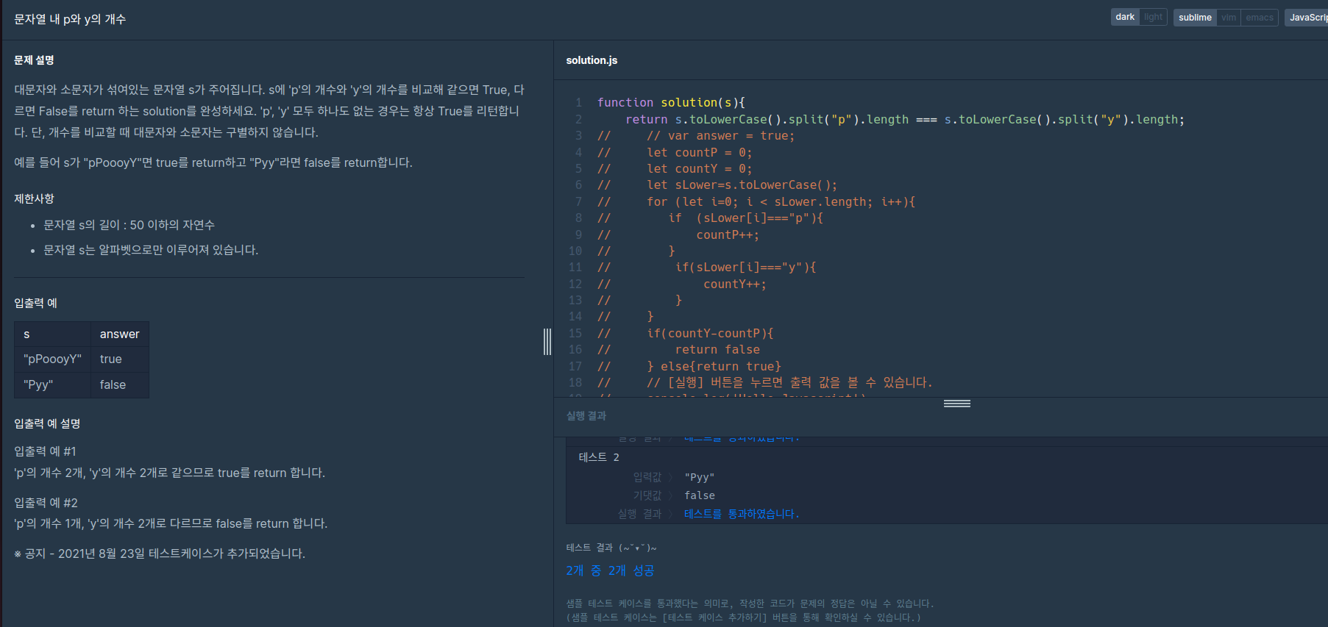
Task: Click the constraint 문자열 s는 알파벳으로만 이루어져 있습니다
Action: (x=151, y=250)
